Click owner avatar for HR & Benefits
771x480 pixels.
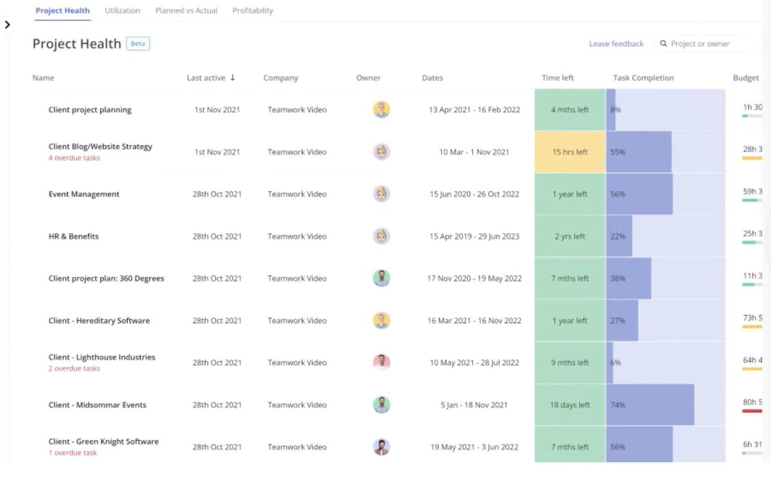point(381,236)
